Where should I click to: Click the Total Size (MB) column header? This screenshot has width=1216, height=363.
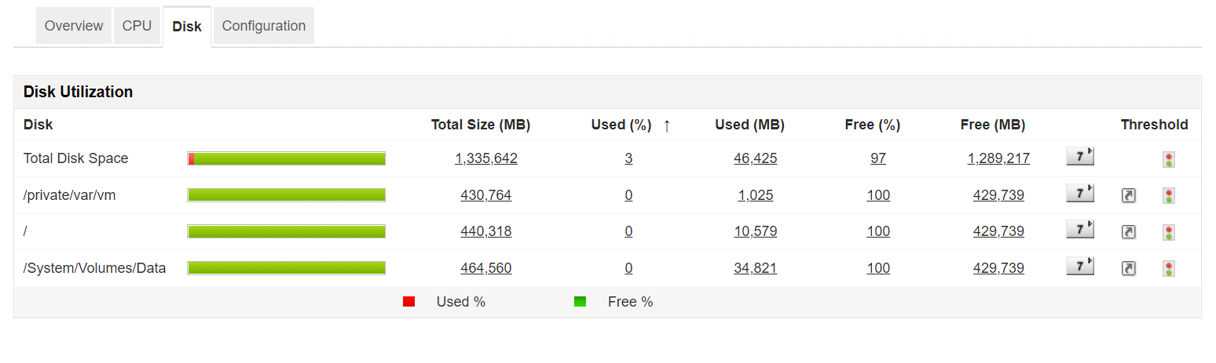(481, 125)
